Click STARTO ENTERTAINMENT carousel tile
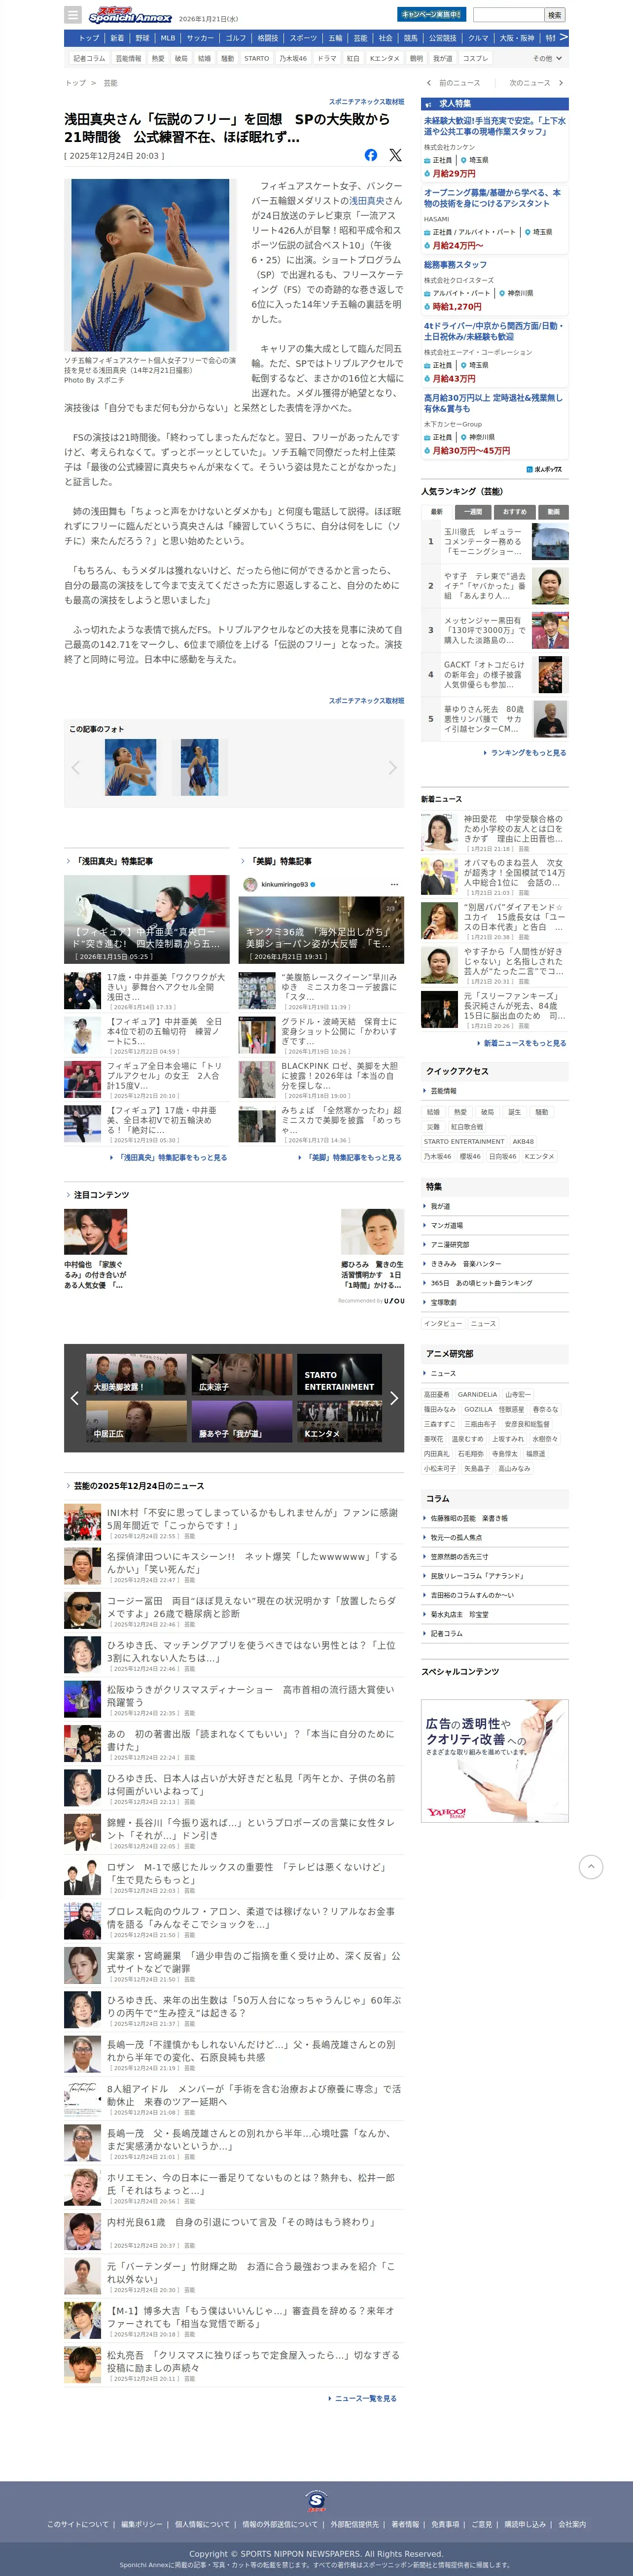 [x=340, y=1374]
